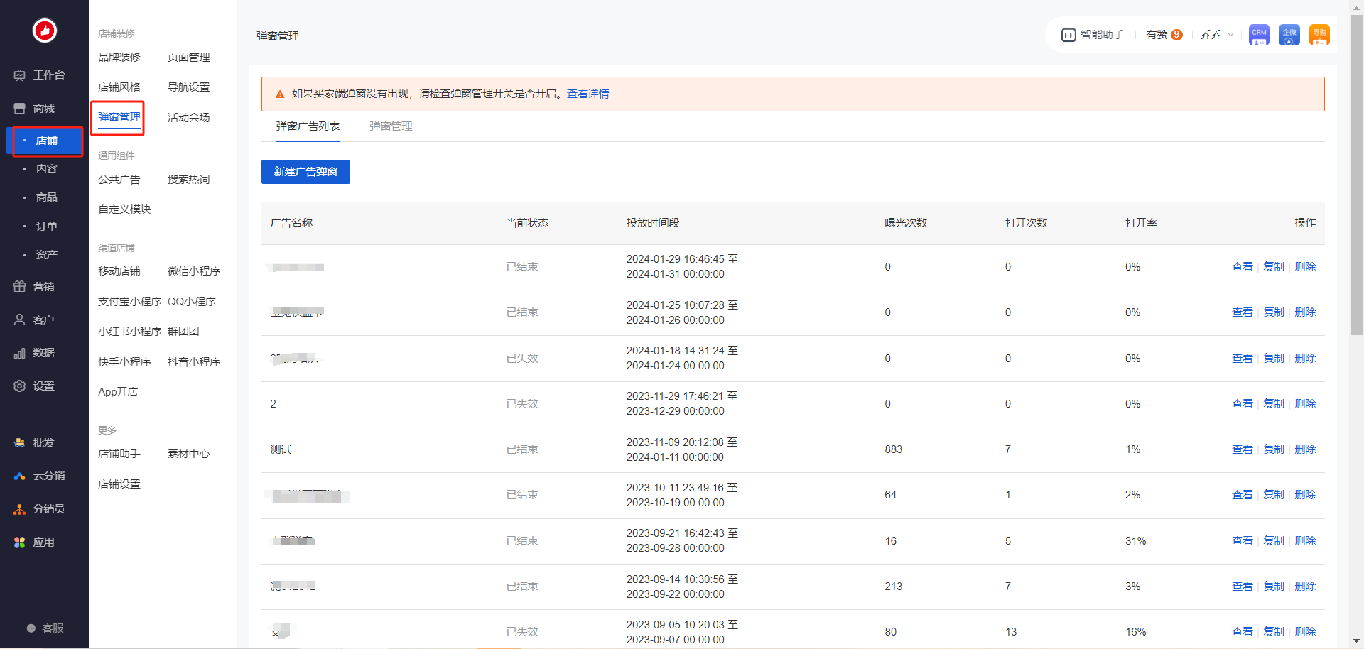Viewport: 1364px width, 649px height.
Task: Click 查看 for the 2023-09-14 ad row
Action: 1242,587
